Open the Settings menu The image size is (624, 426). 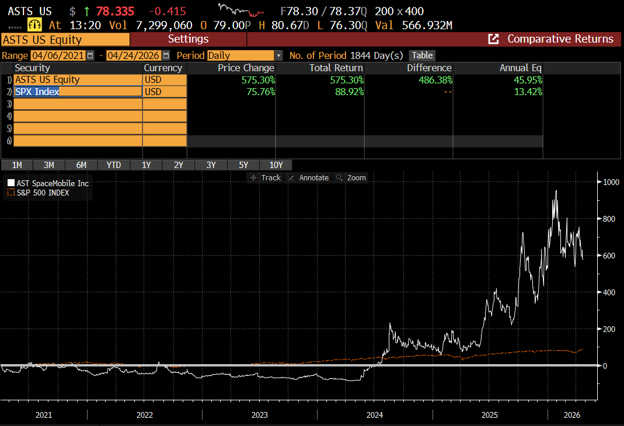coord(188,39)
